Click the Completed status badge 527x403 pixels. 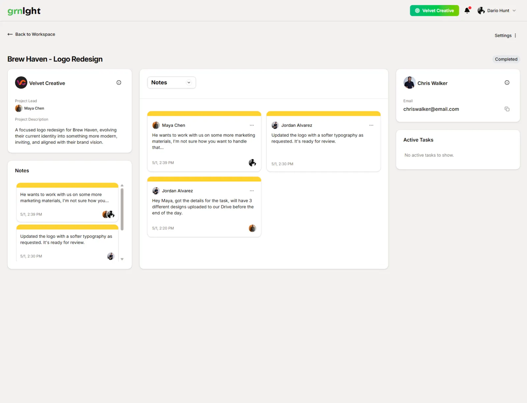[x=506, y=59]
